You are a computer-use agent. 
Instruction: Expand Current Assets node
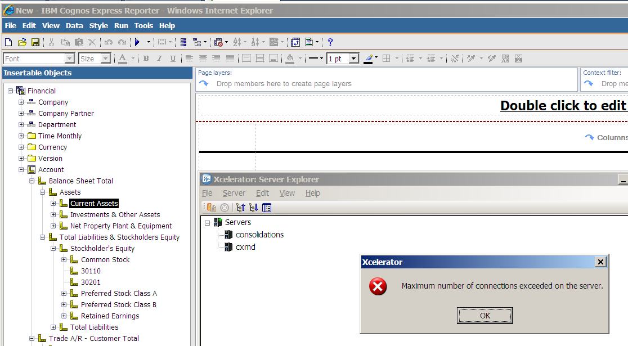tap(53, 204)
